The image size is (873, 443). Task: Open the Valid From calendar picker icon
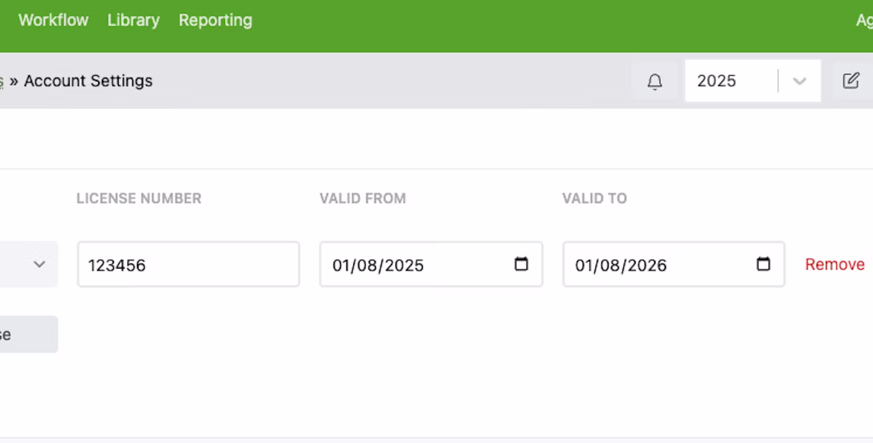[x=521, y=264]
